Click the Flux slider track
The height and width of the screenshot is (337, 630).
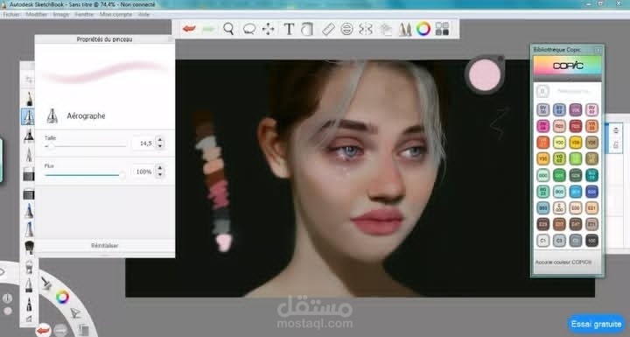click(85, 175)
